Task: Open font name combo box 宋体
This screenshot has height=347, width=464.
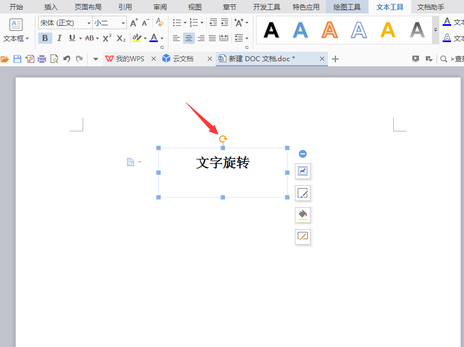Action: 65,23
